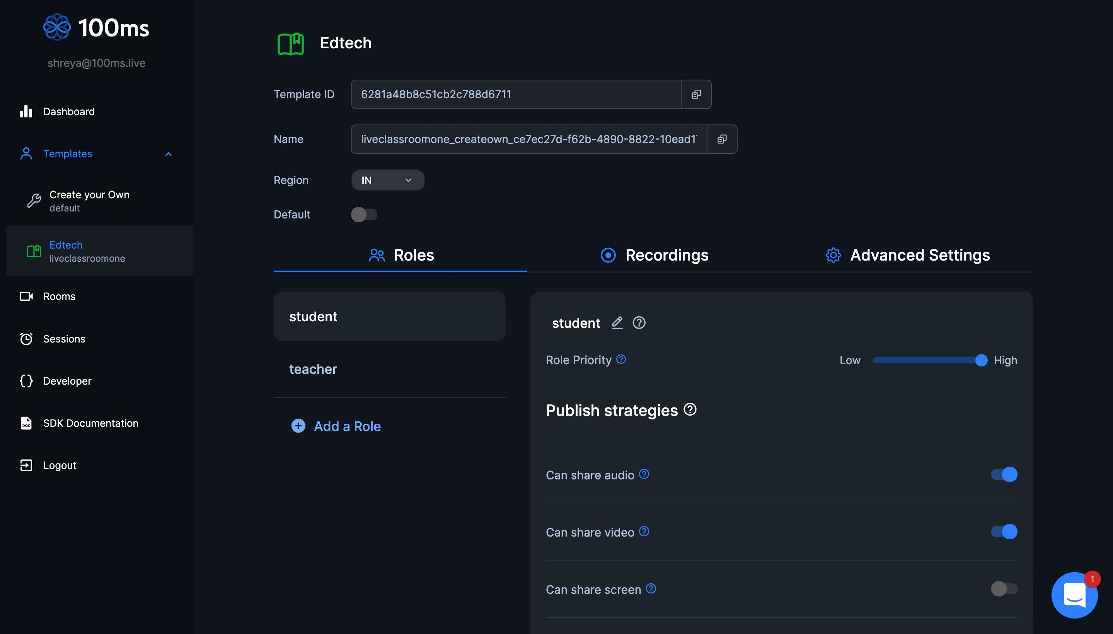The image size is (1113, 634).
Task: Select the student role in list
Action: click(389, 317)
